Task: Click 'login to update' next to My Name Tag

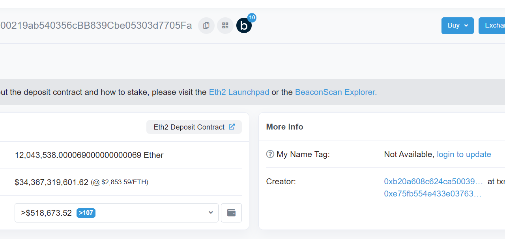Action: pos(464,154)
